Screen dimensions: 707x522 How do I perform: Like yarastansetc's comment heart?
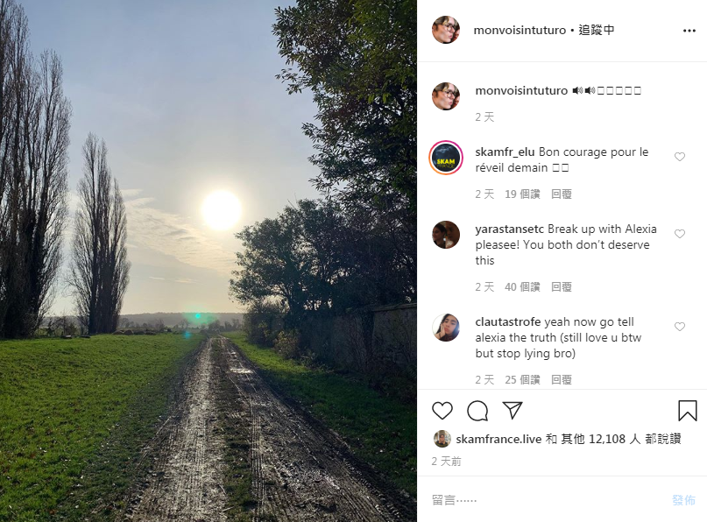pyautogui.click(x=680, y=234)
